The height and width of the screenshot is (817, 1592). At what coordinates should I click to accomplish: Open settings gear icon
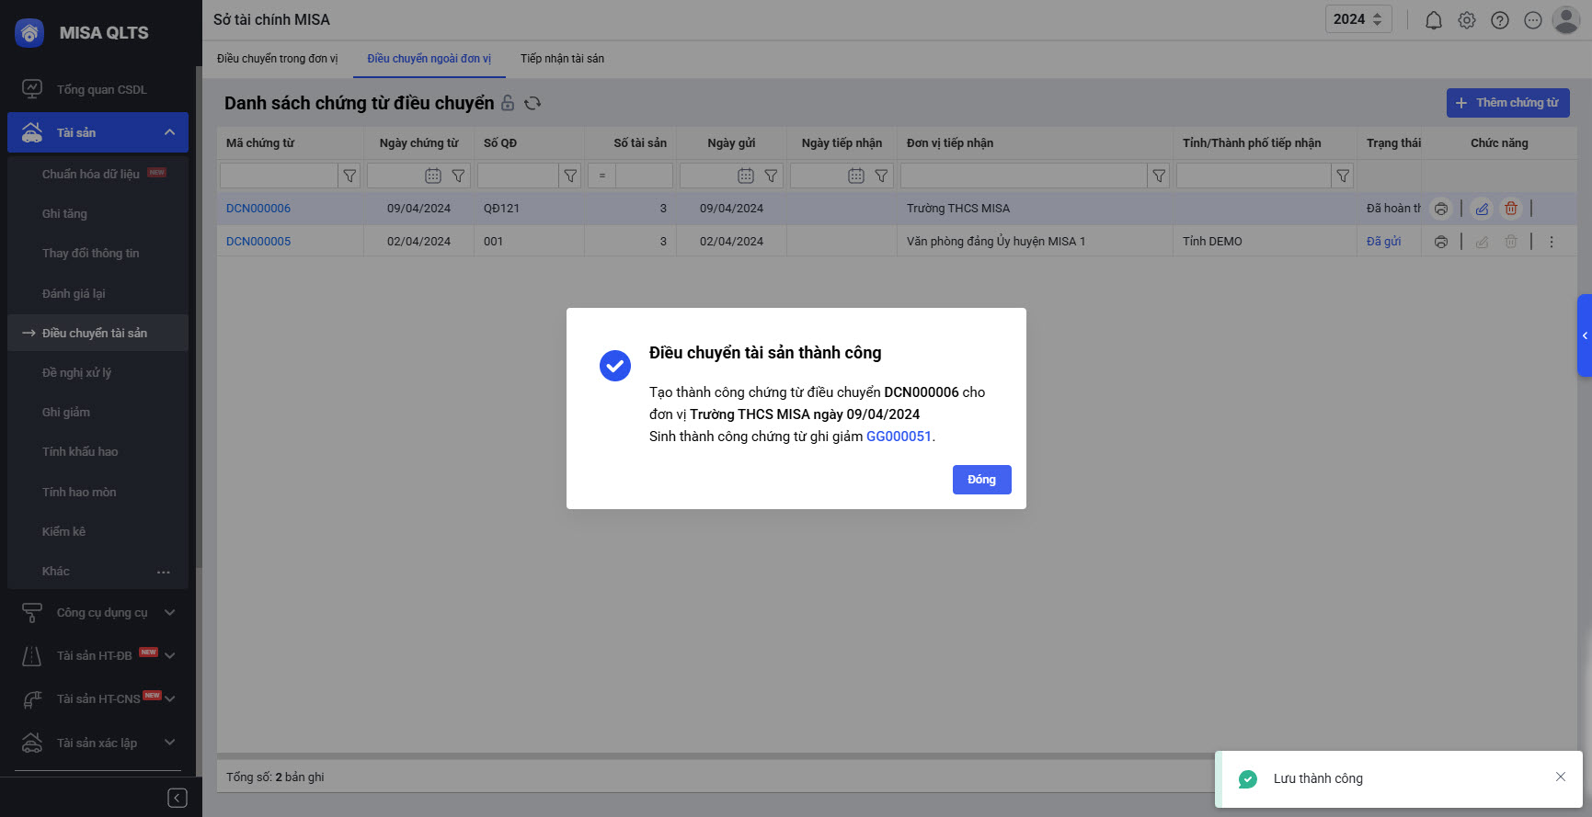(x=1467, y=20)
